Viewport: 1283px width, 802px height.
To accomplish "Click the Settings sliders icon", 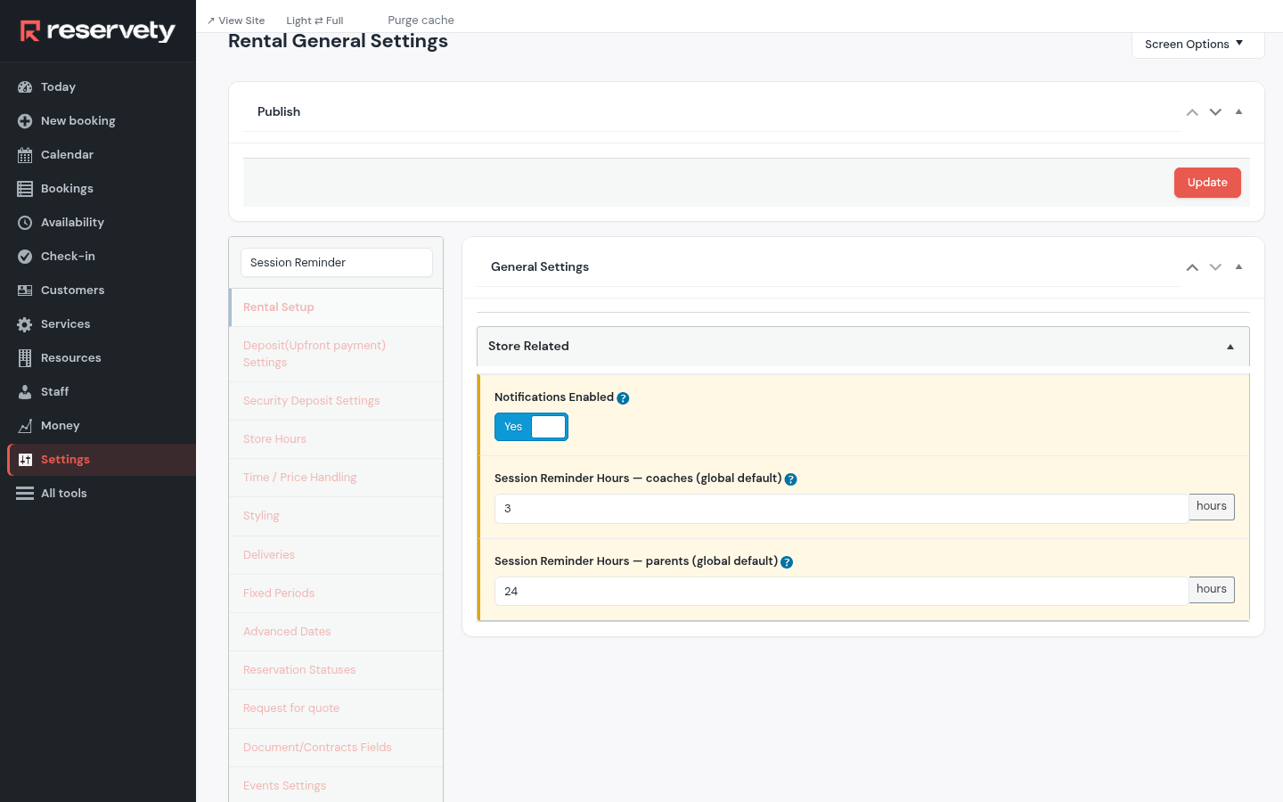I will pos(25,460).
